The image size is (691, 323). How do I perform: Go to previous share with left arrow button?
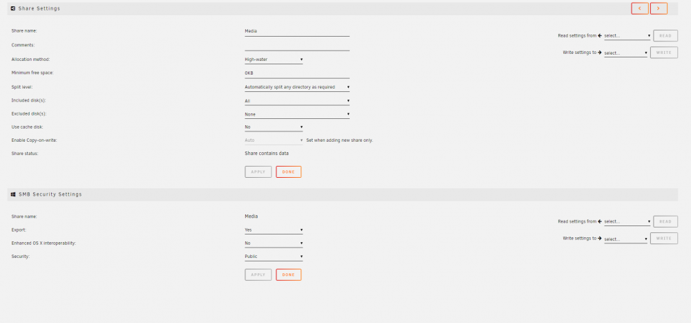(x=639, y=8)
